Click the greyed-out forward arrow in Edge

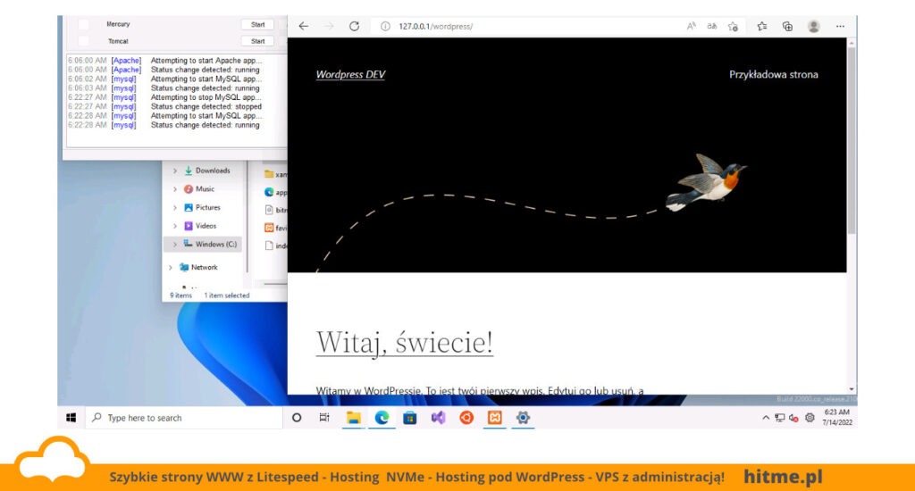tap(329, 26)
